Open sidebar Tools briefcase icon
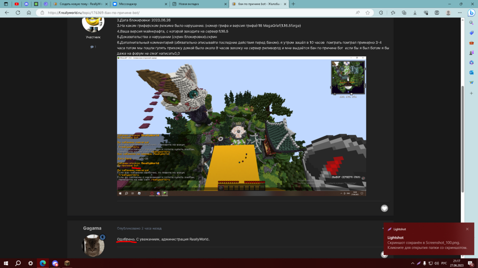The image size is (478, 268). pos(471,43)
